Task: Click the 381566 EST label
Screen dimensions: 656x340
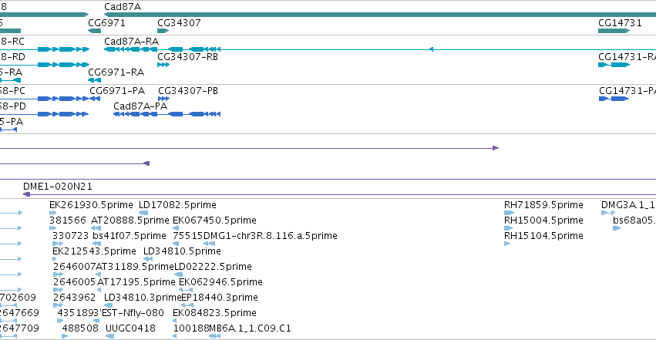Action: coord(67,220)
